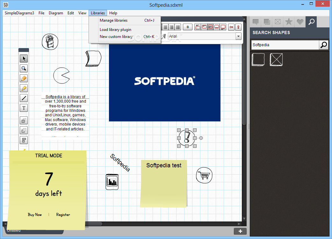Click Buy Now on the trial note

pyautogui.click(x=35, y=215)
